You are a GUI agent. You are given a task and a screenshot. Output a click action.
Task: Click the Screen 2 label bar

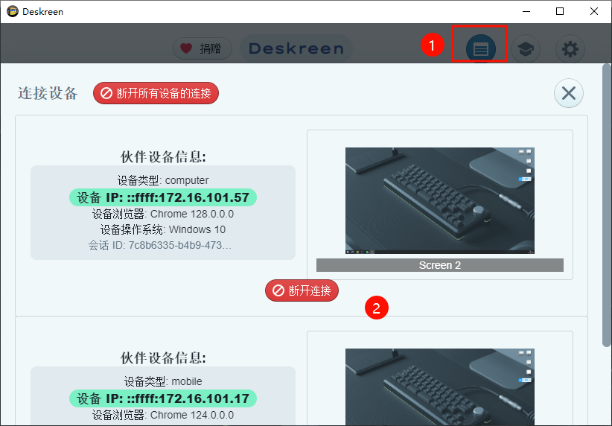tap(439, 265)
